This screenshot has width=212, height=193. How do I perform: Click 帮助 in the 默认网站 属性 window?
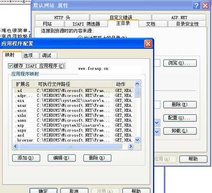(x=193, y=159)
